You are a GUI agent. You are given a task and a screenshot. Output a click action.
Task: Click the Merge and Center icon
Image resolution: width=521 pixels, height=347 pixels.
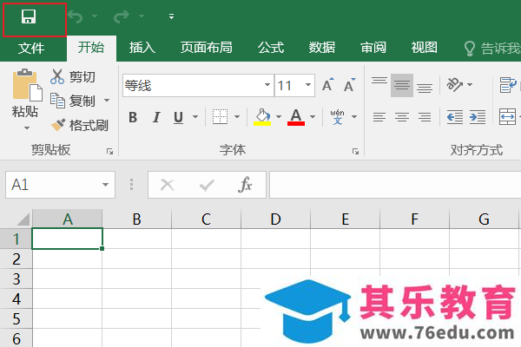[x=507, y=117]
